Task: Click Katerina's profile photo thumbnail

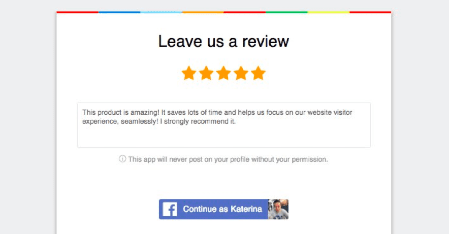Action: [278, 209]
